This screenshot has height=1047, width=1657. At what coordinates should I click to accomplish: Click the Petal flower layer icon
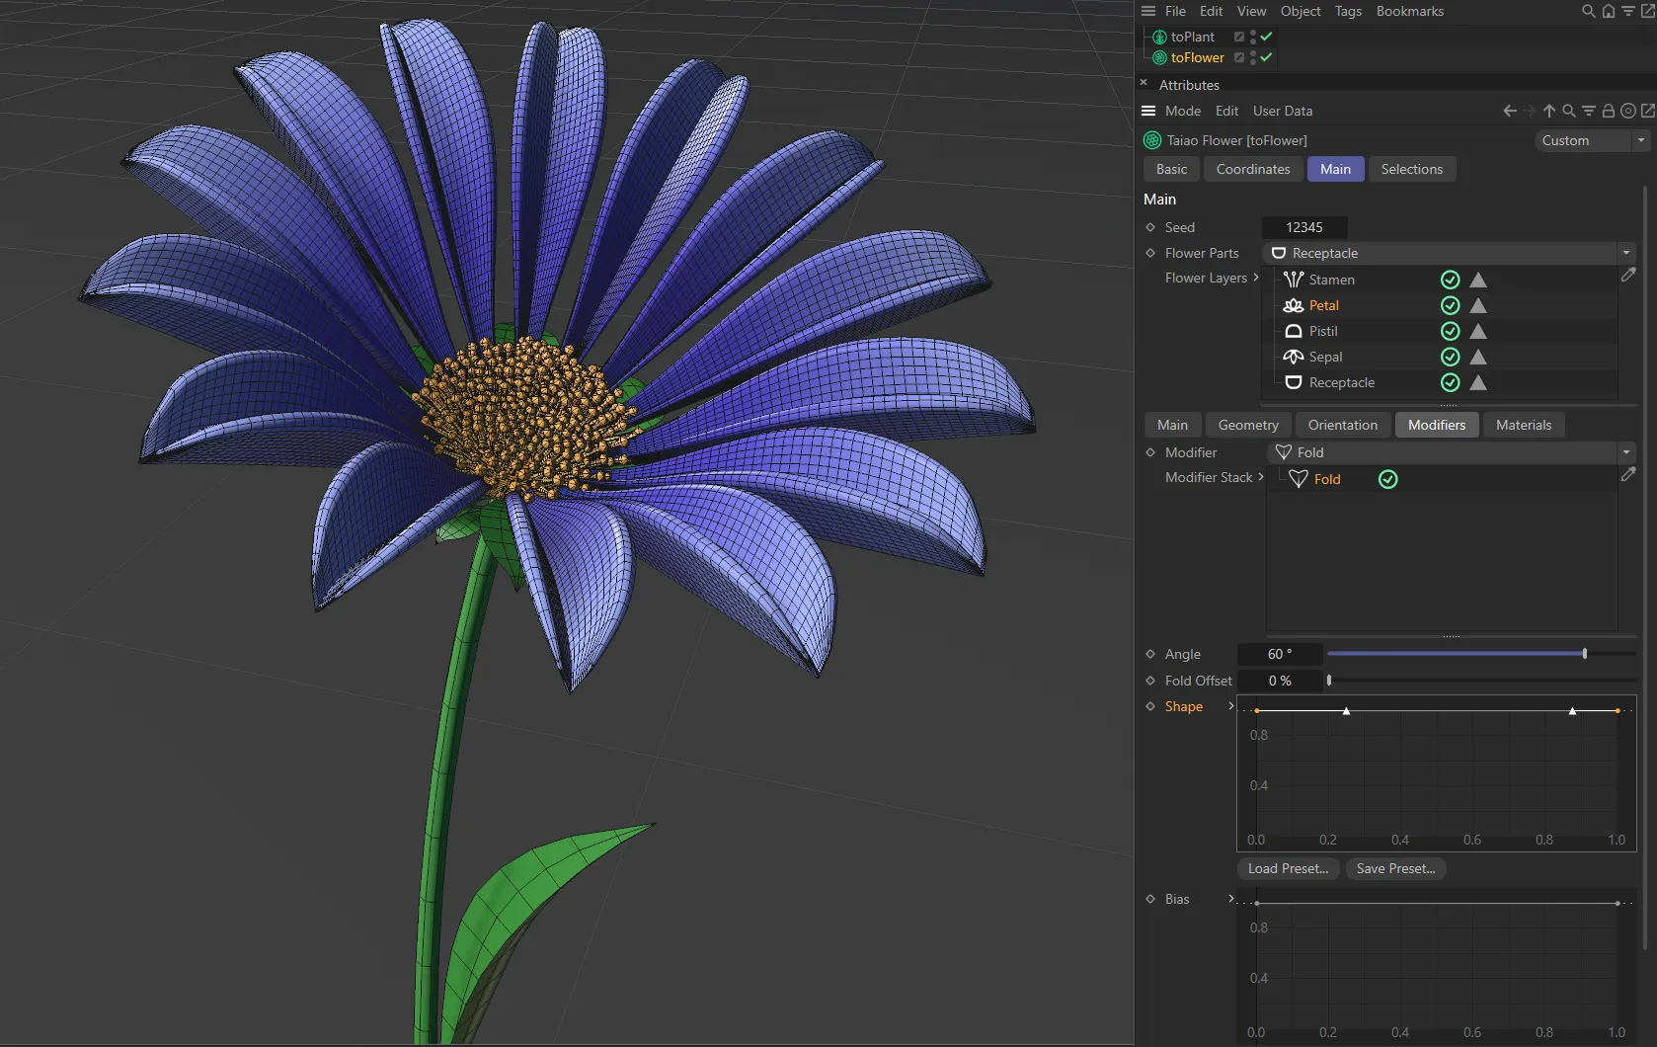click(x=1294, y=305)
